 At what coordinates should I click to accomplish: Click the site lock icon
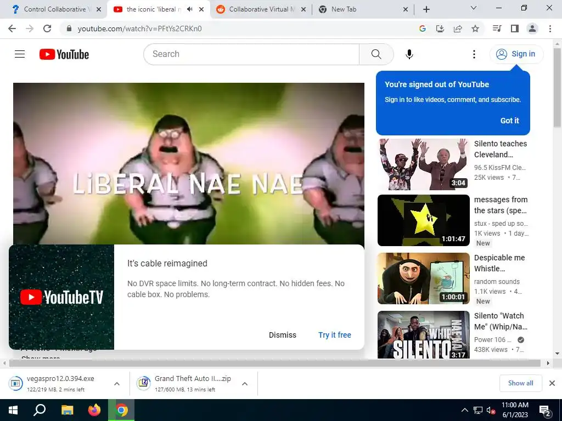(69, 29)
